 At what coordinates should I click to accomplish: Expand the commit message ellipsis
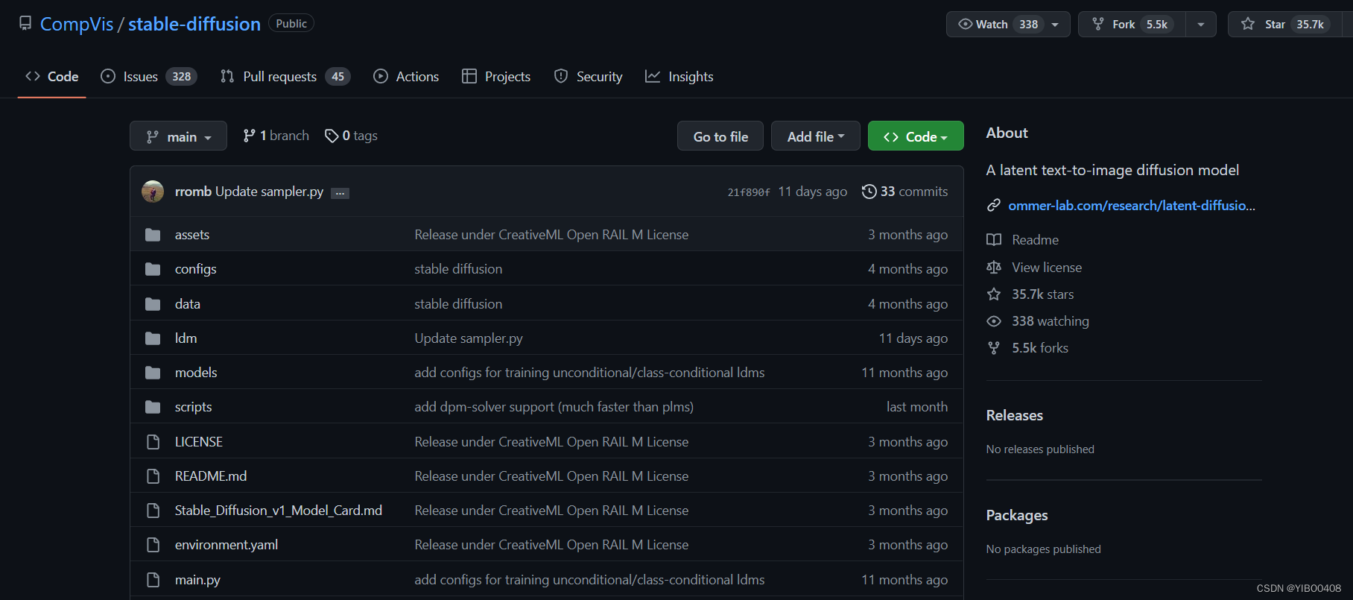click(x=340, y=193)
